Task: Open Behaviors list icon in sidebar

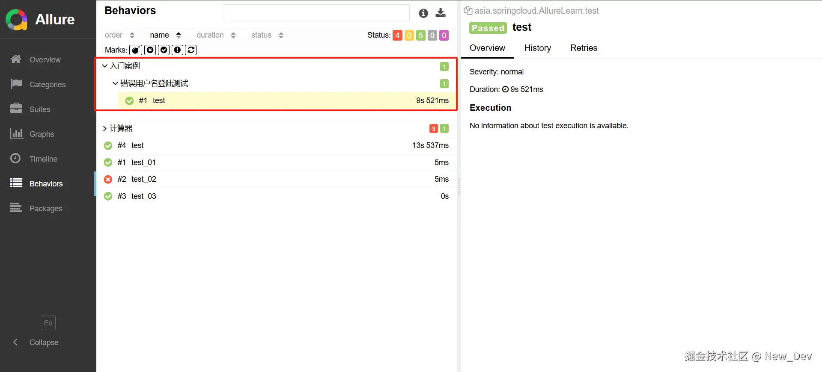Action: 16,183
